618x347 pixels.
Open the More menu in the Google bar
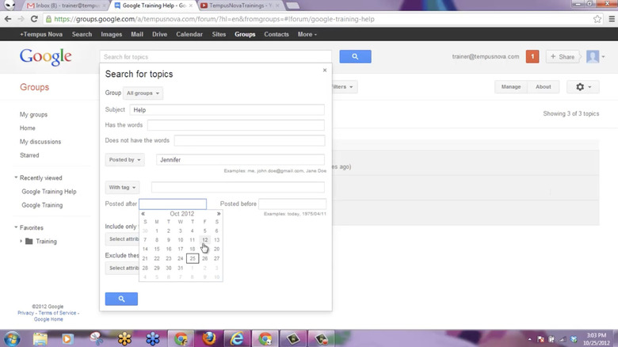click(307, 34)
